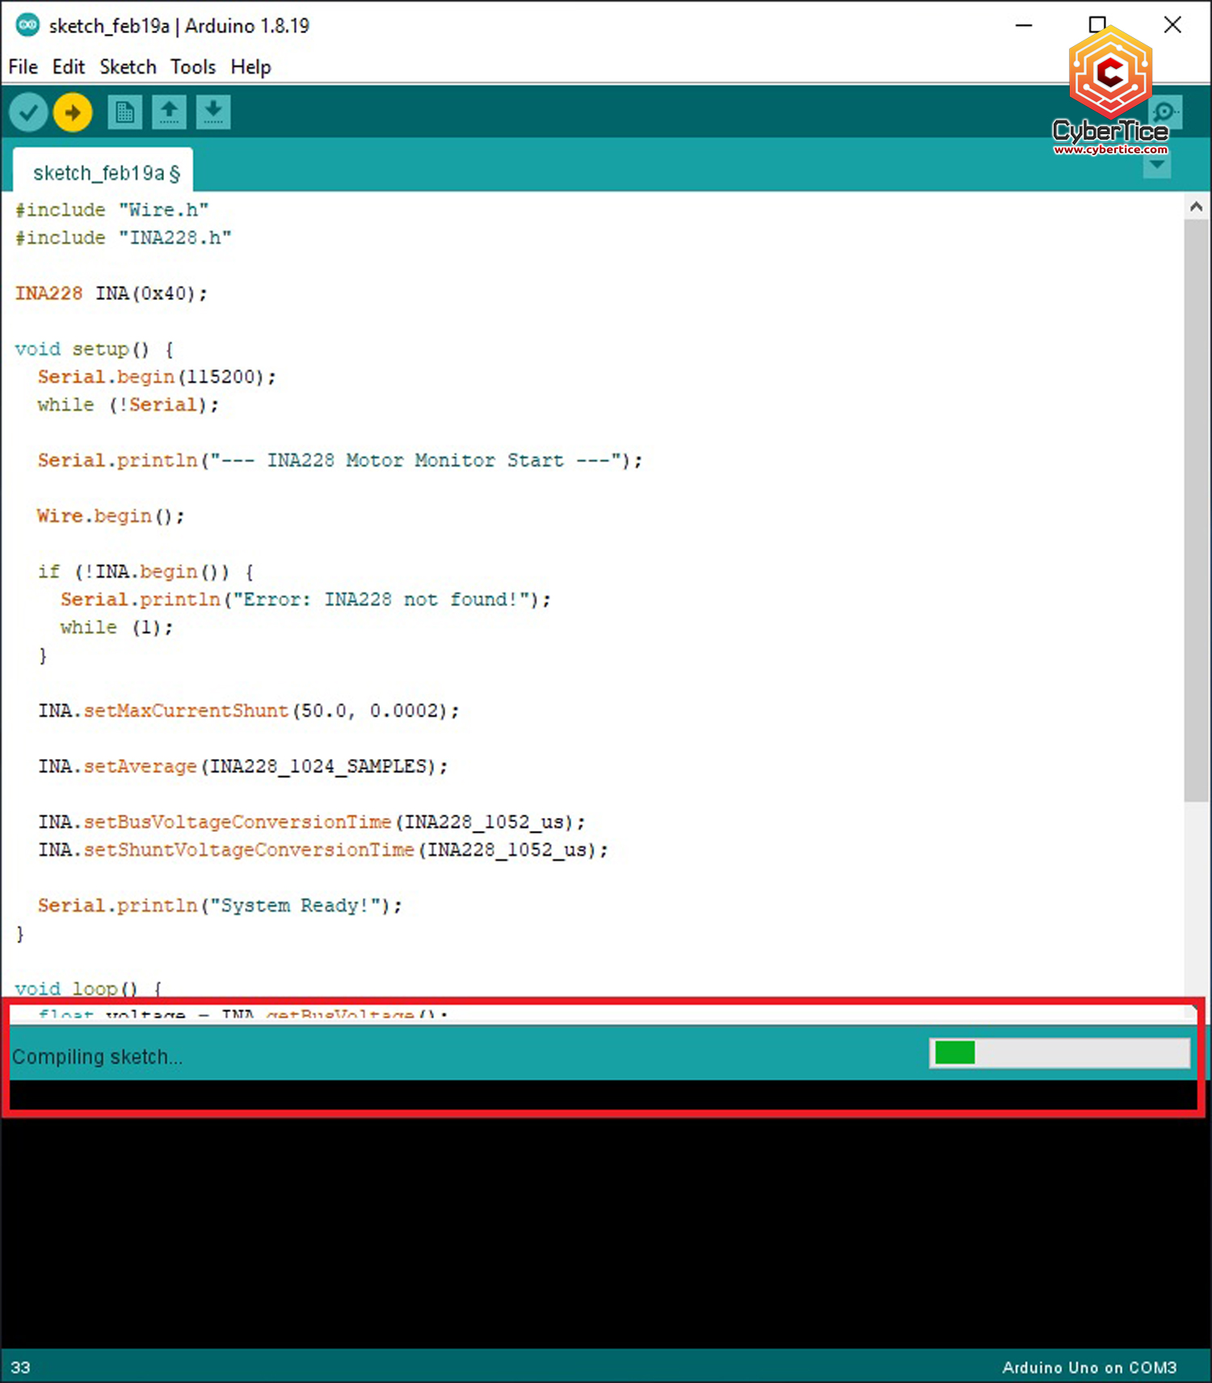Screen dimensions: 1212x1383
Task: Click the 'INA.setShuntVoltageConversionTime' line
Action: click(323, 850)
